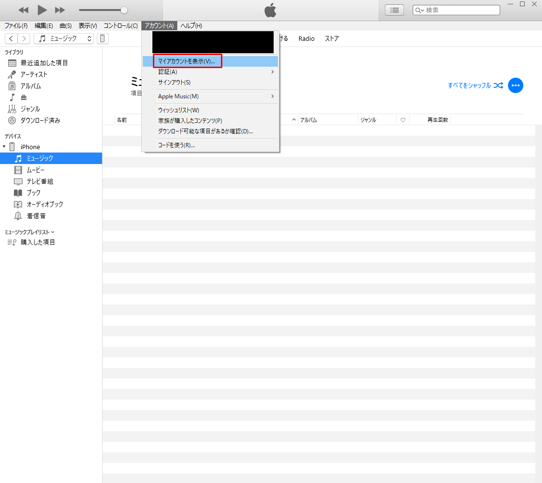The width and height of the screenshot is (542, 483).
Task: Choose マイアカウントを表示 from the account menu
Action: pos(187,61)
